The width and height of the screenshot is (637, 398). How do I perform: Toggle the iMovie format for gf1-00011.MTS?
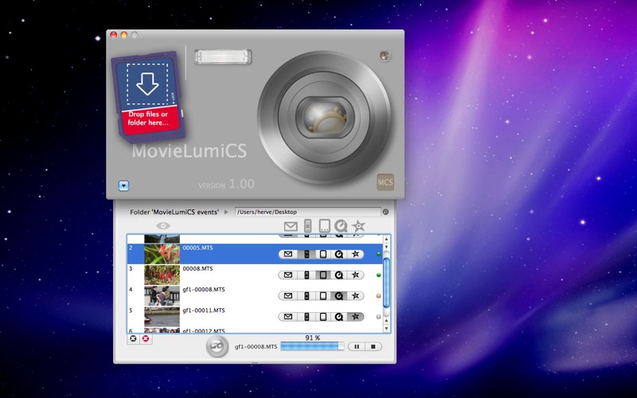coord(355,316)
